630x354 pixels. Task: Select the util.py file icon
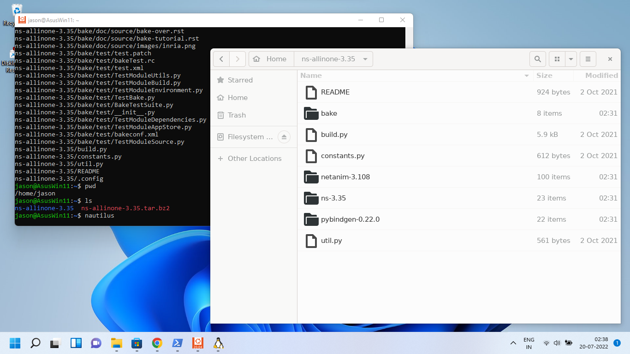click(311, 241)
